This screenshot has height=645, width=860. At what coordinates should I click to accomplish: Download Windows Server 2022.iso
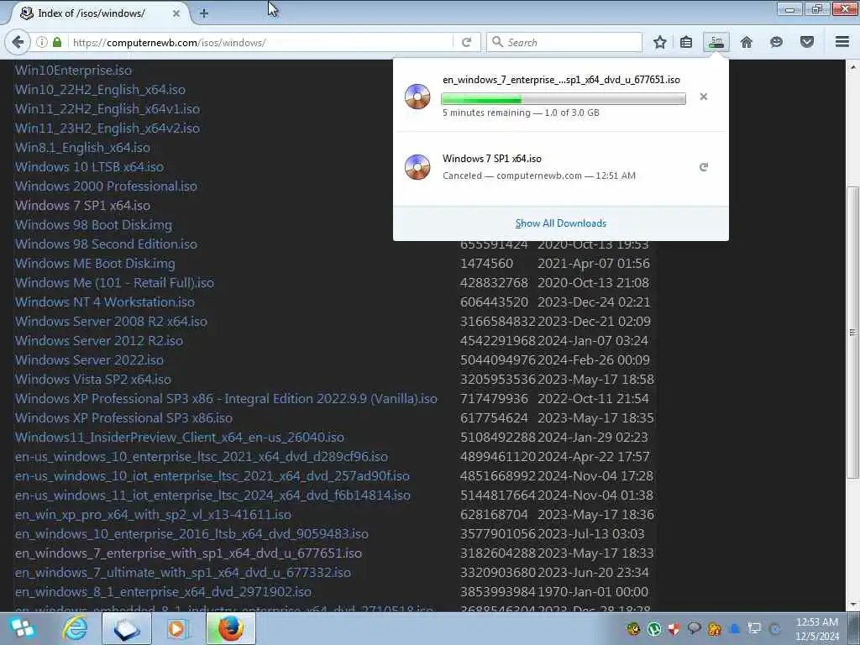click(x=89, y=359)
